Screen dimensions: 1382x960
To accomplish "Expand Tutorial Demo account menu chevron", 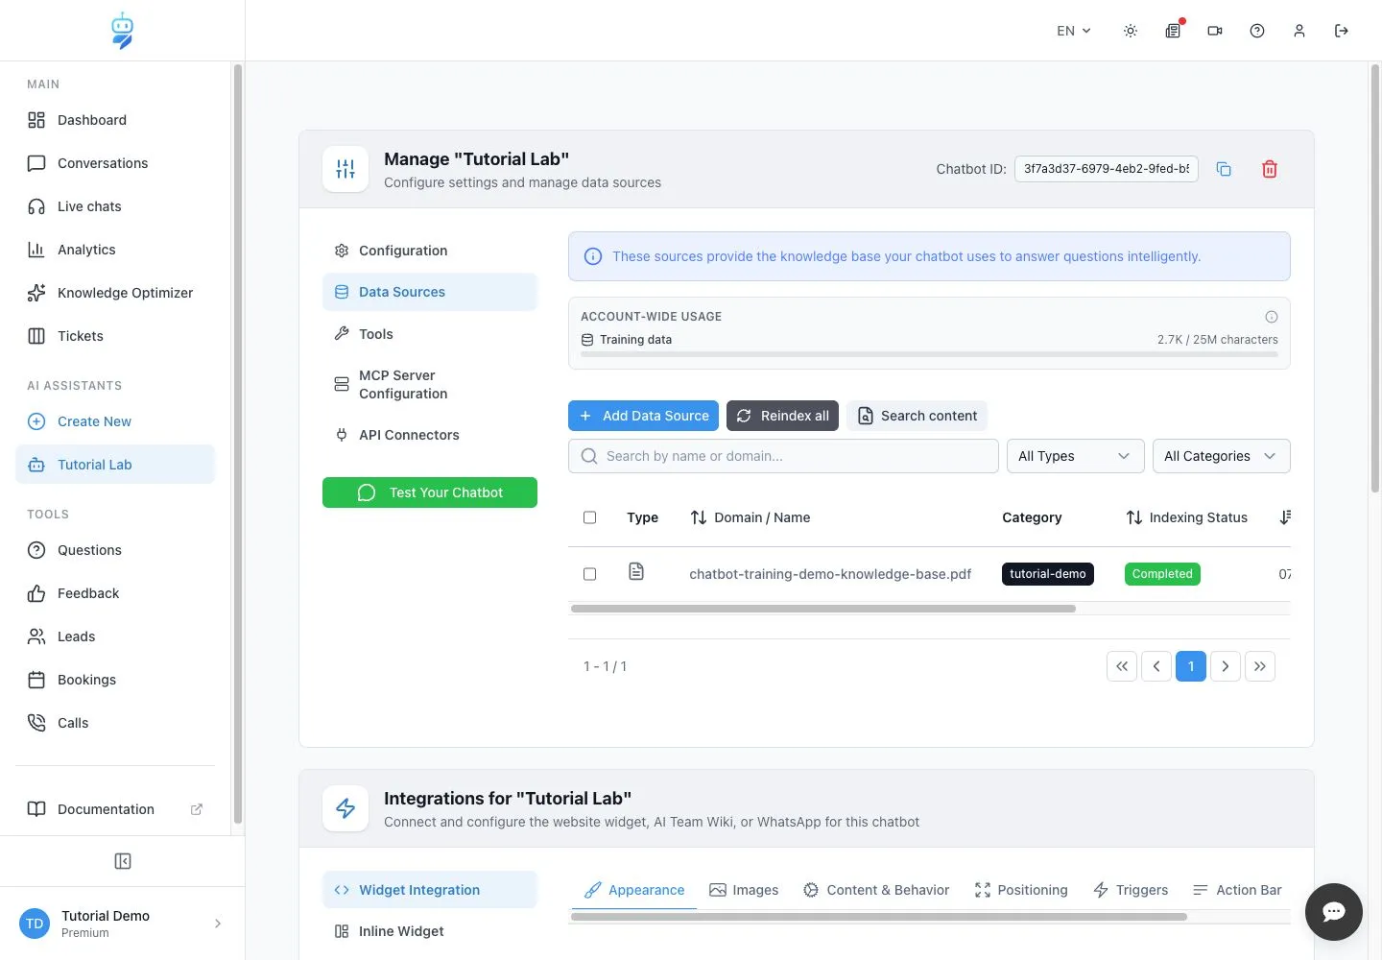I will pyautogui.click(x=218, y=924).
